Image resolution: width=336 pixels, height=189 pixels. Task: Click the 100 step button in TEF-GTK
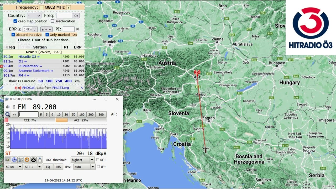tap(82, 114)
